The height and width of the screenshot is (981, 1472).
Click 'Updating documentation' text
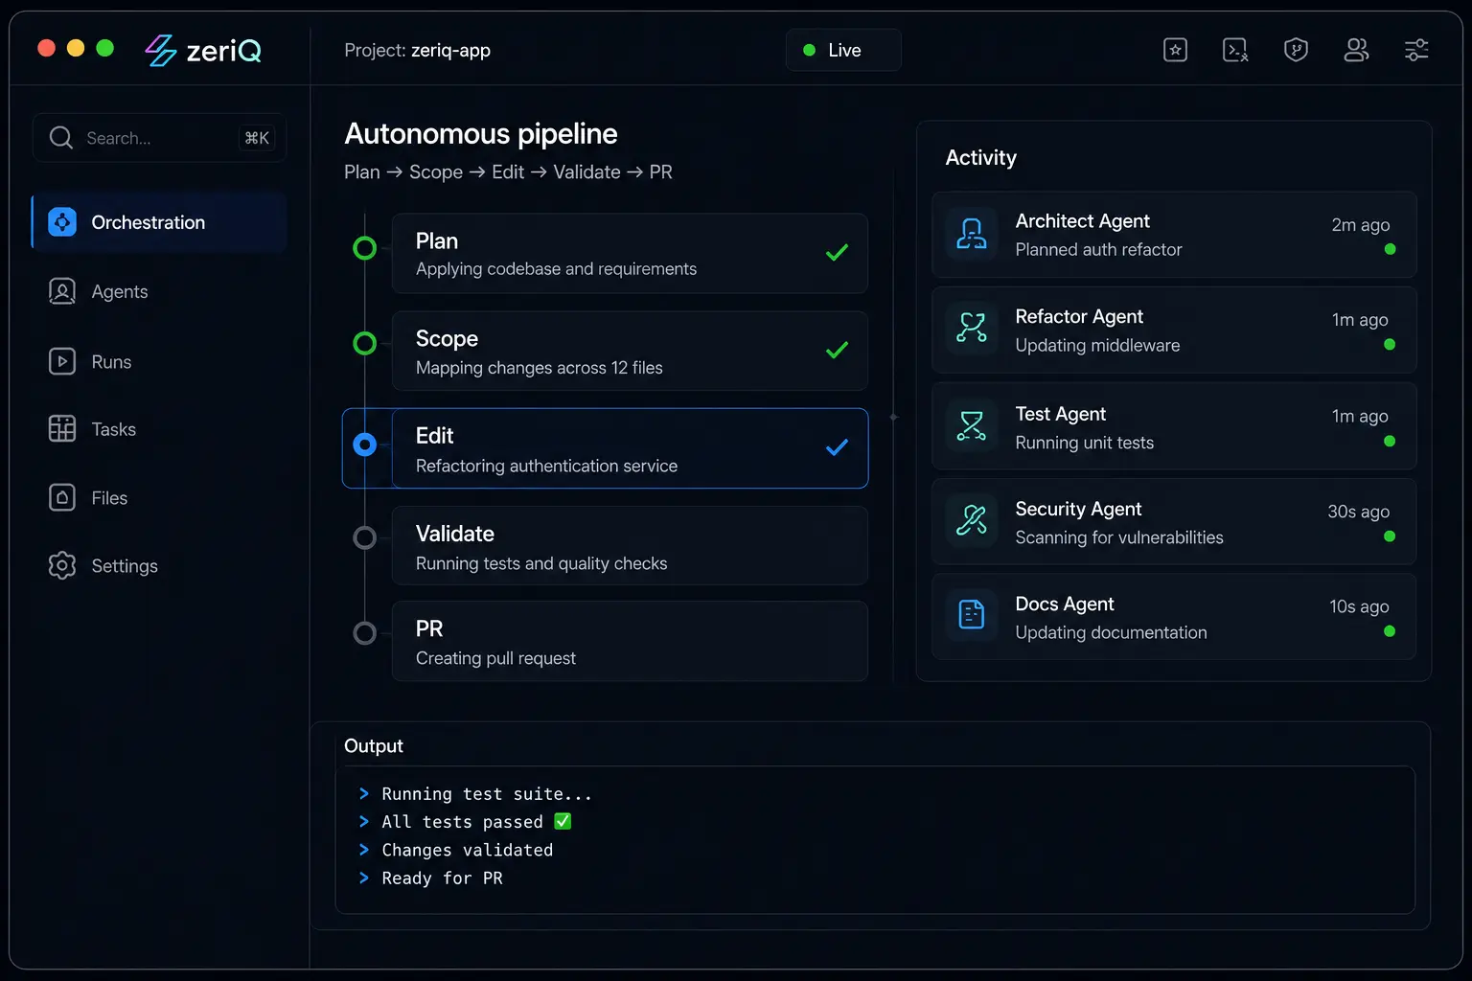coord(1111,632)
